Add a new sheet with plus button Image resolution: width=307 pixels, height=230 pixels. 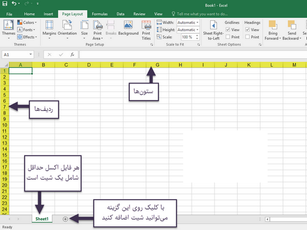point(65,219)
